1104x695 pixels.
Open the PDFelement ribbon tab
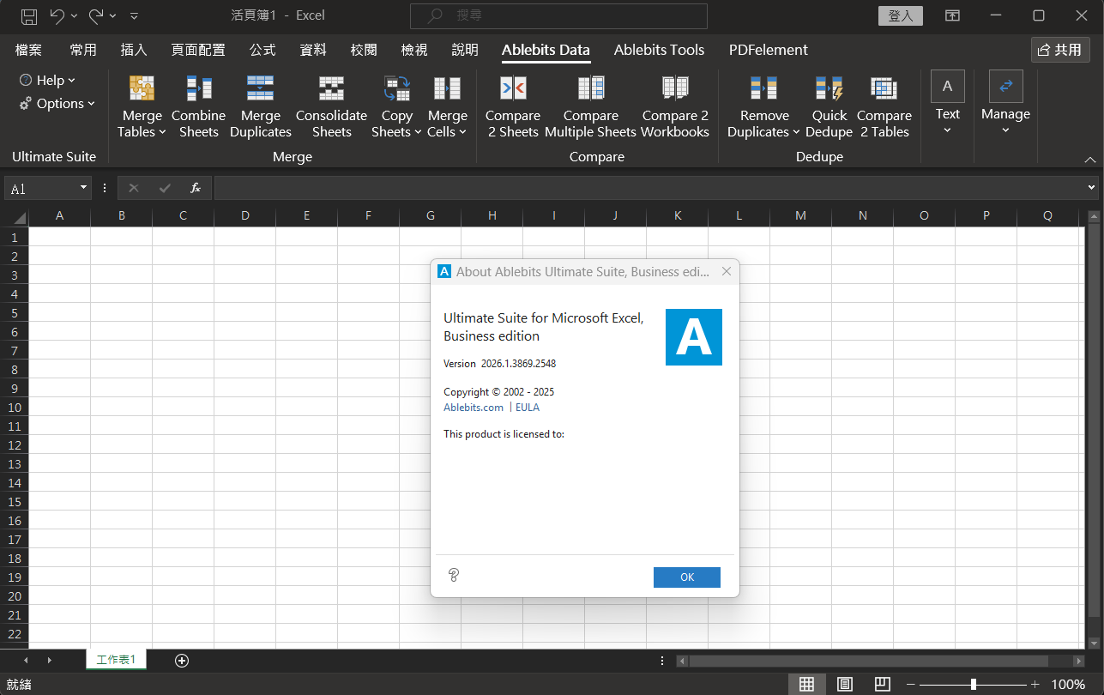point(768,50)
